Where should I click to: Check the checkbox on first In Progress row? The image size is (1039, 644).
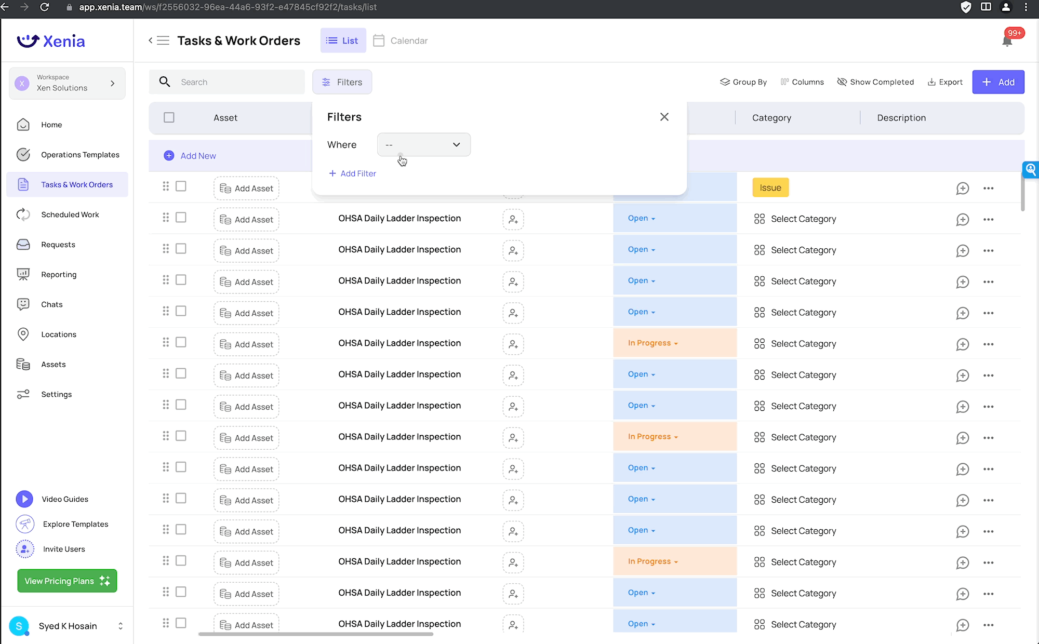click(x=181, y=342)
